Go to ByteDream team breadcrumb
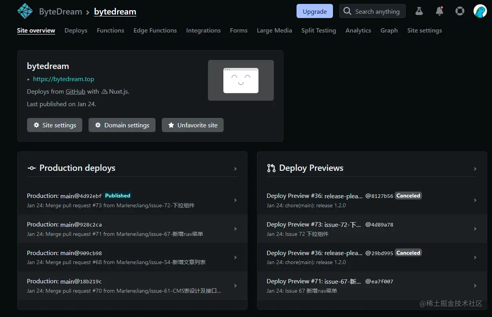The height and width of the screenshot is (317, 492). coord(61,12)
